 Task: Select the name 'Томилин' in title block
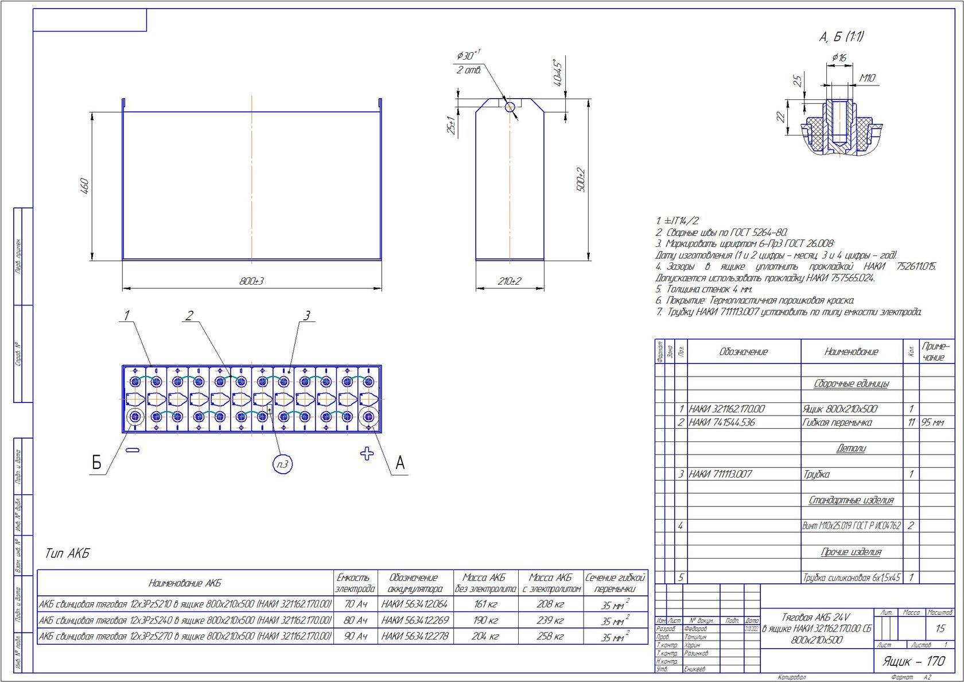695,637
